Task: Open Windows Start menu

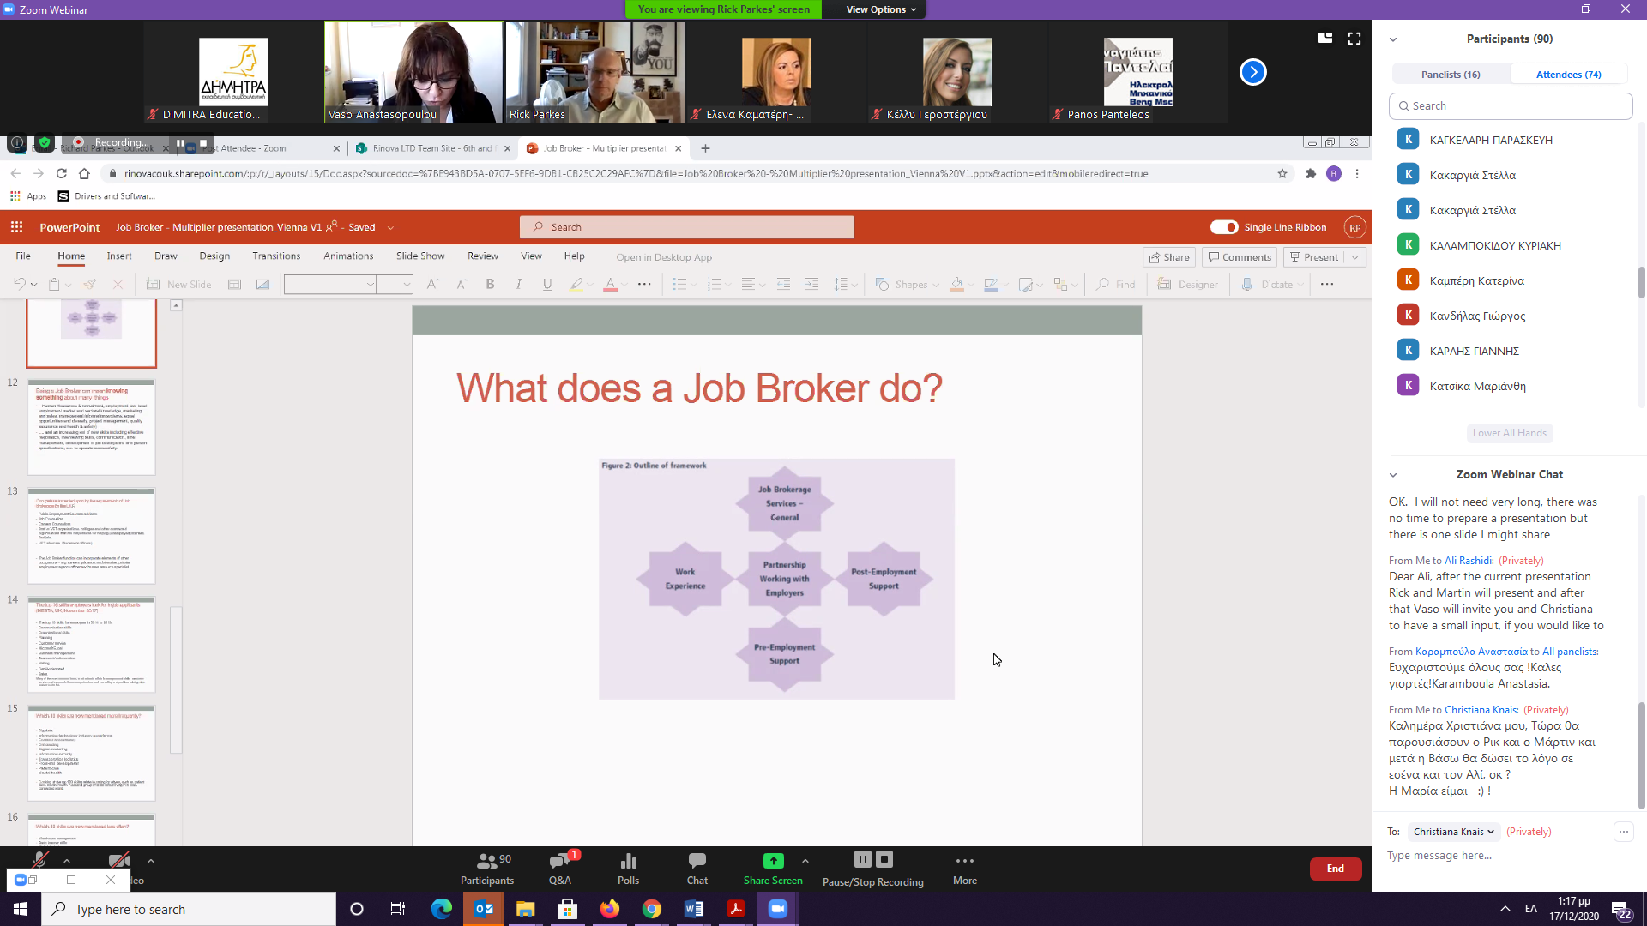Action: coord(21,909)
